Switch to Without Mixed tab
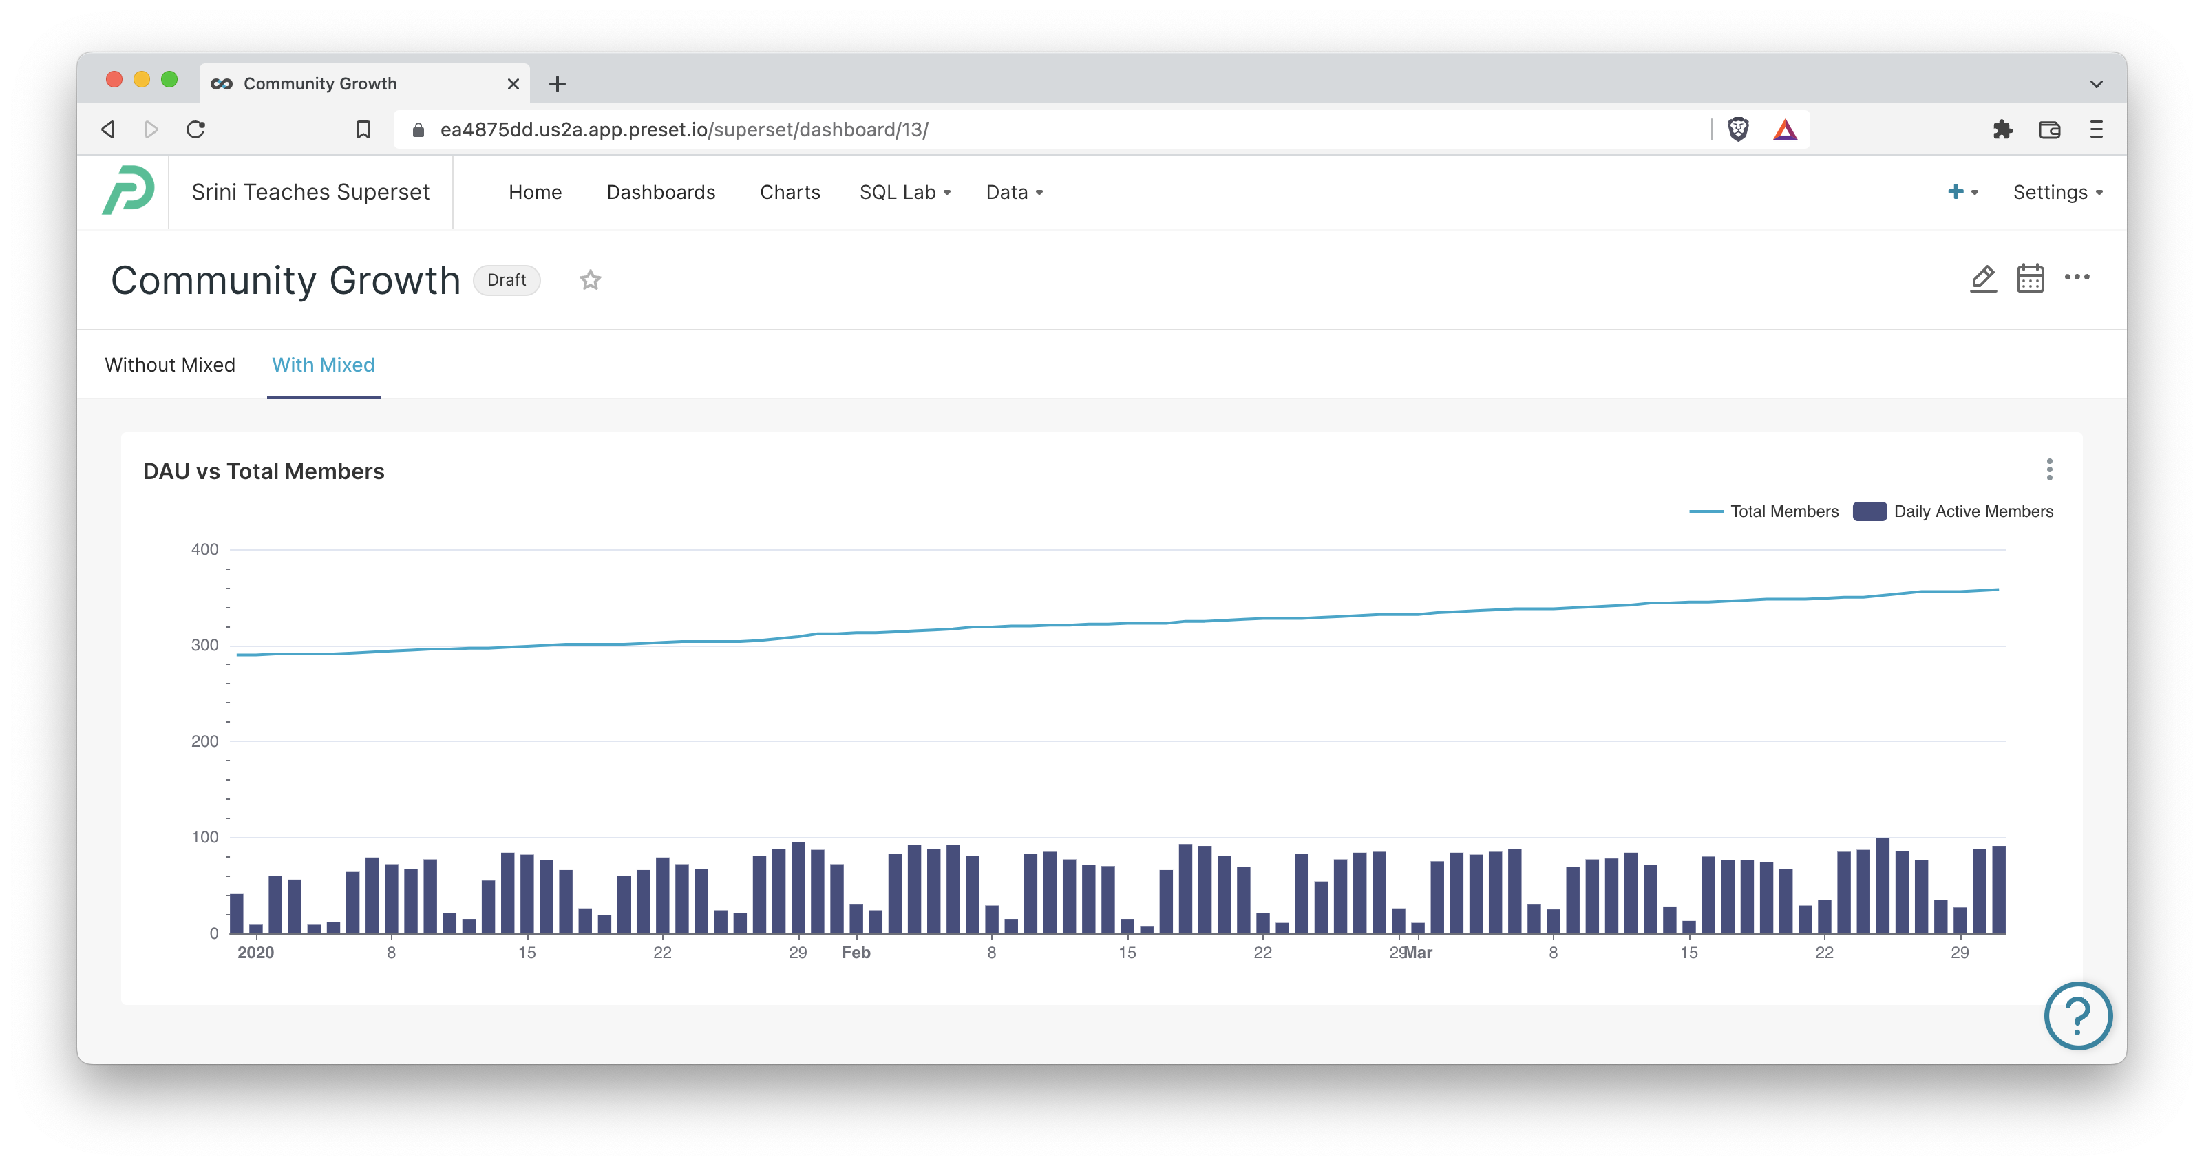The height and width of the screenshot is (1166, 2204). pyautogui.click(x=169, y=365)
